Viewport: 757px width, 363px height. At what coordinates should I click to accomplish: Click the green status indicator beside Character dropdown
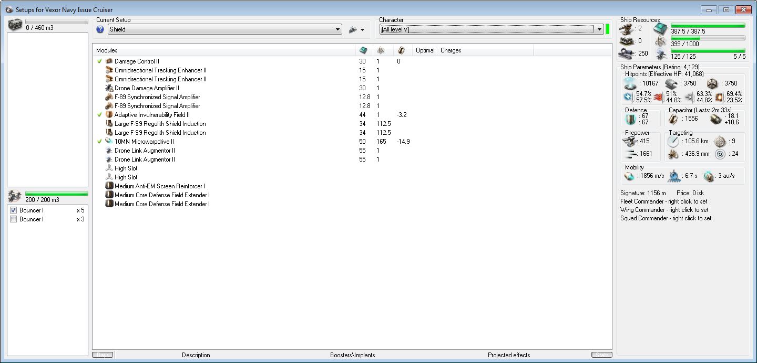click(607, 29)
